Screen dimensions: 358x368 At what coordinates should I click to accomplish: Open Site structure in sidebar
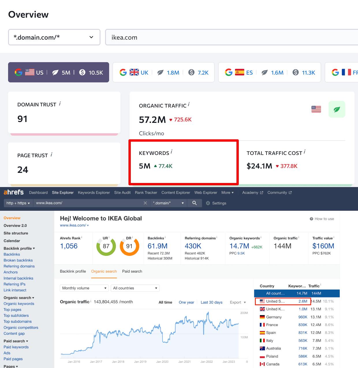(x=16, y=233)
